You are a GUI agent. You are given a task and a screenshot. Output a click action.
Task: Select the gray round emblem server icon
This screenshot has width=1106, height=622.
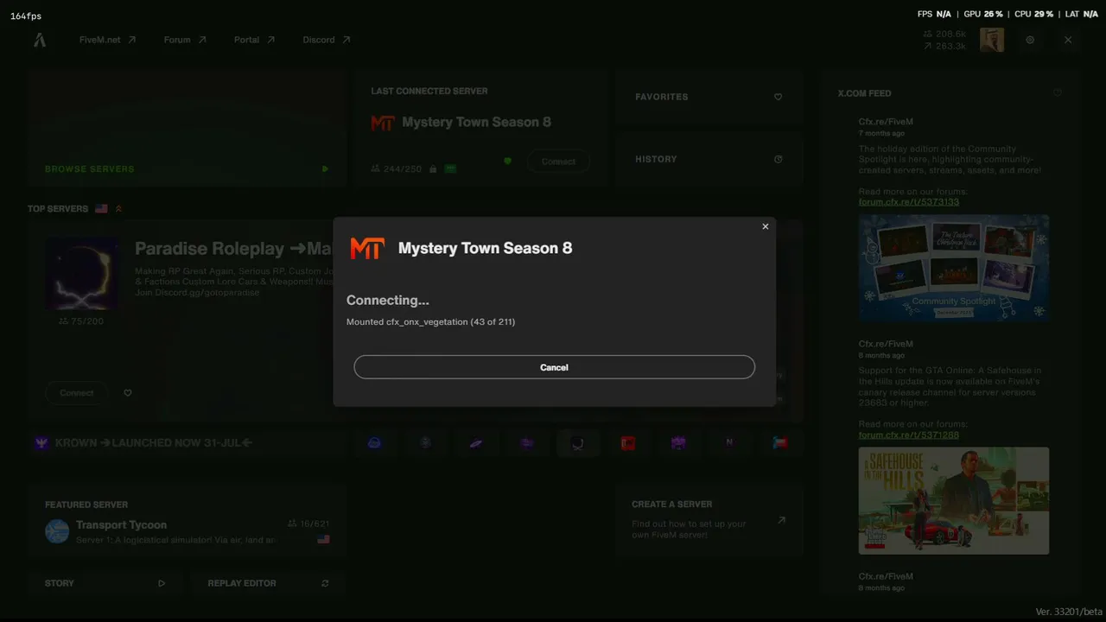click(425, 443)
